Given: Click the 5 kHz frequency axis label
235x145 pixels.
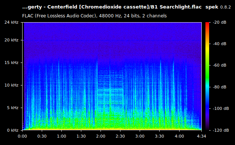Looking at the screenshot, I should pos(13,108).
